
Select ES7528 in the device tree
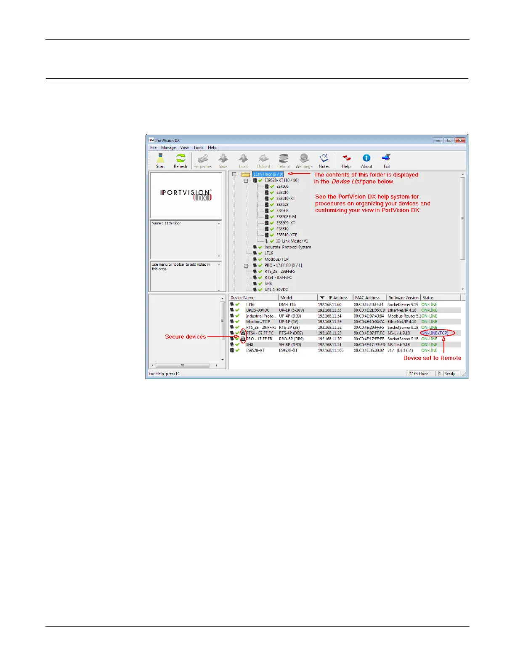[282, 205]
